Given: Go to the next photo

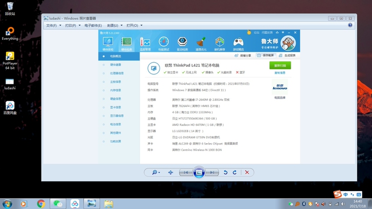Looking at the screenshot, I should [x=212, y=173].
